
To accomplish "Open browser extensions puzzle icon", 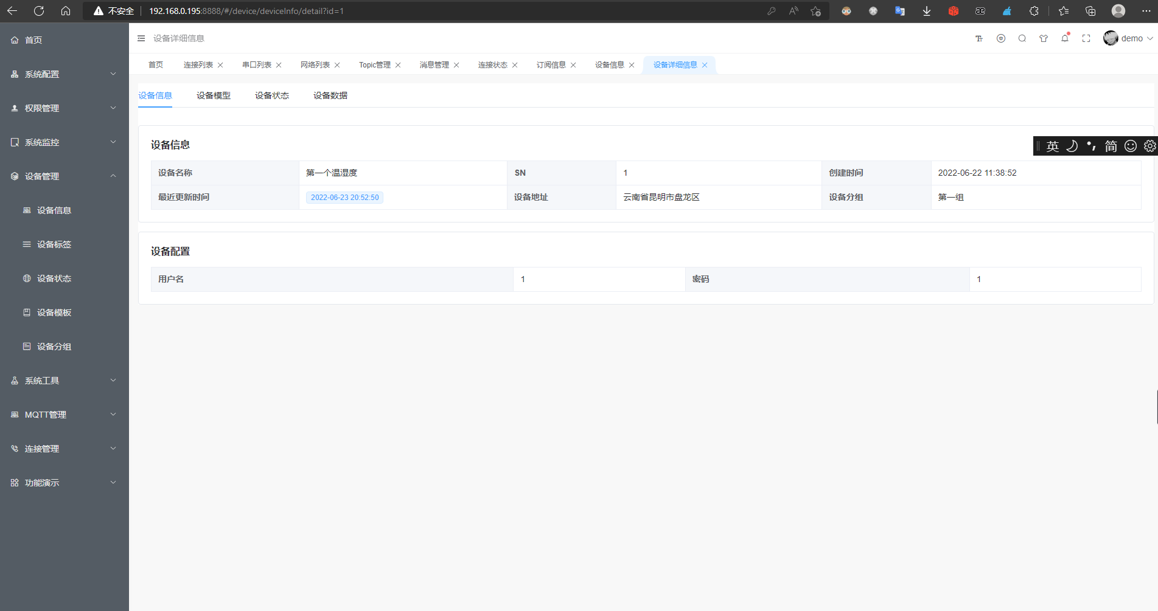I will coord(1034,11).
